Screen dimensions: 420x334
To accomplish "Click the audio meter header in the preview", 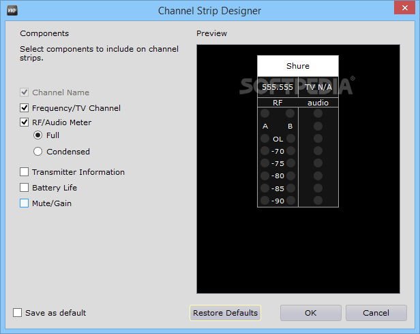I will tap(318, 103).
